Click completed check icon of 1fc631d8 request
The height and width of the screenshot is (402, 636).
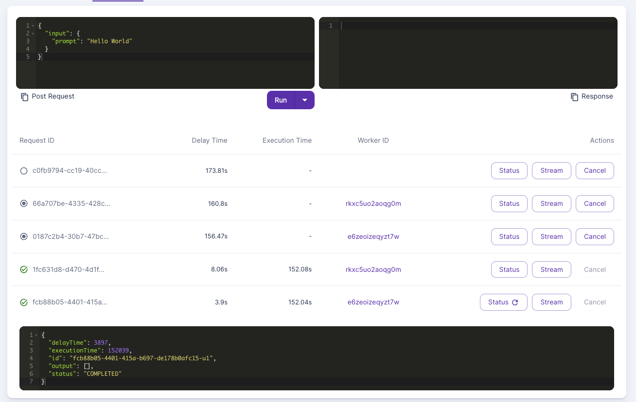pyautogui.click(x=23, y=269)
